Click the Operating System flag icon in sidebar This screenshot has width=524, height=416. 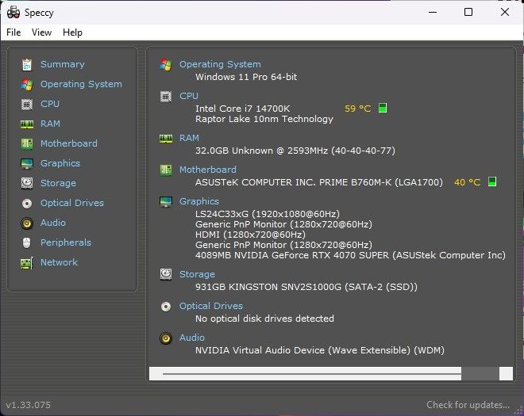tap(27, 85)
